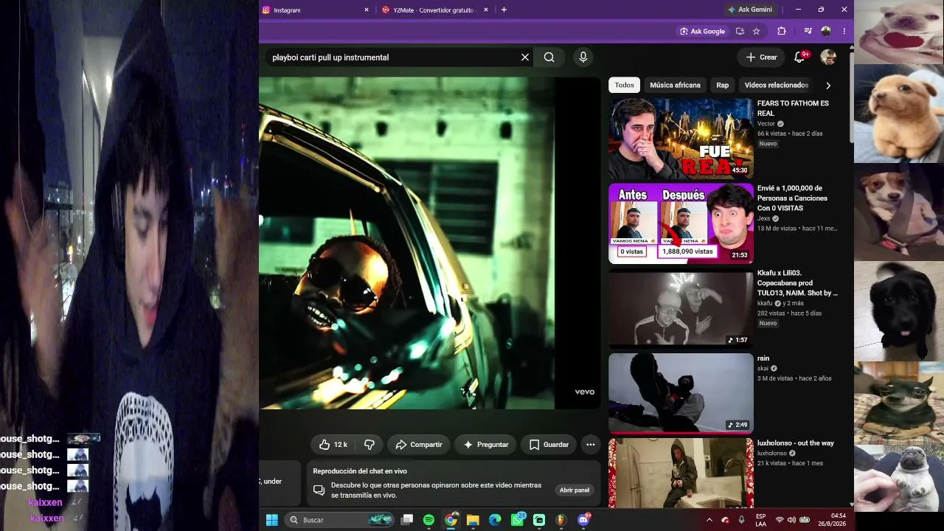
Task: Show hidden system tray icons
Action: point(709,520)
